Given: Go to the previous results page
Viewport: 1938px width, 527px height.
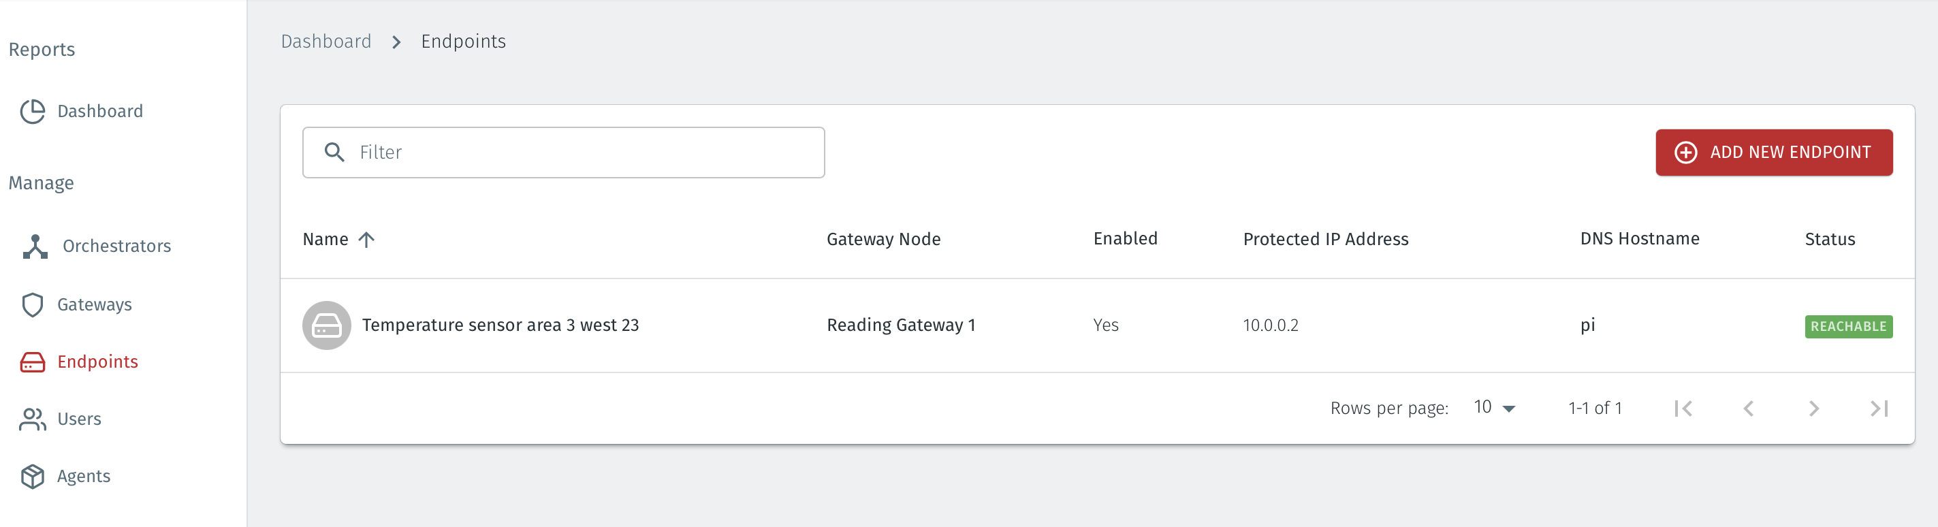Looking at the screenshot, I should [1749, 409].
